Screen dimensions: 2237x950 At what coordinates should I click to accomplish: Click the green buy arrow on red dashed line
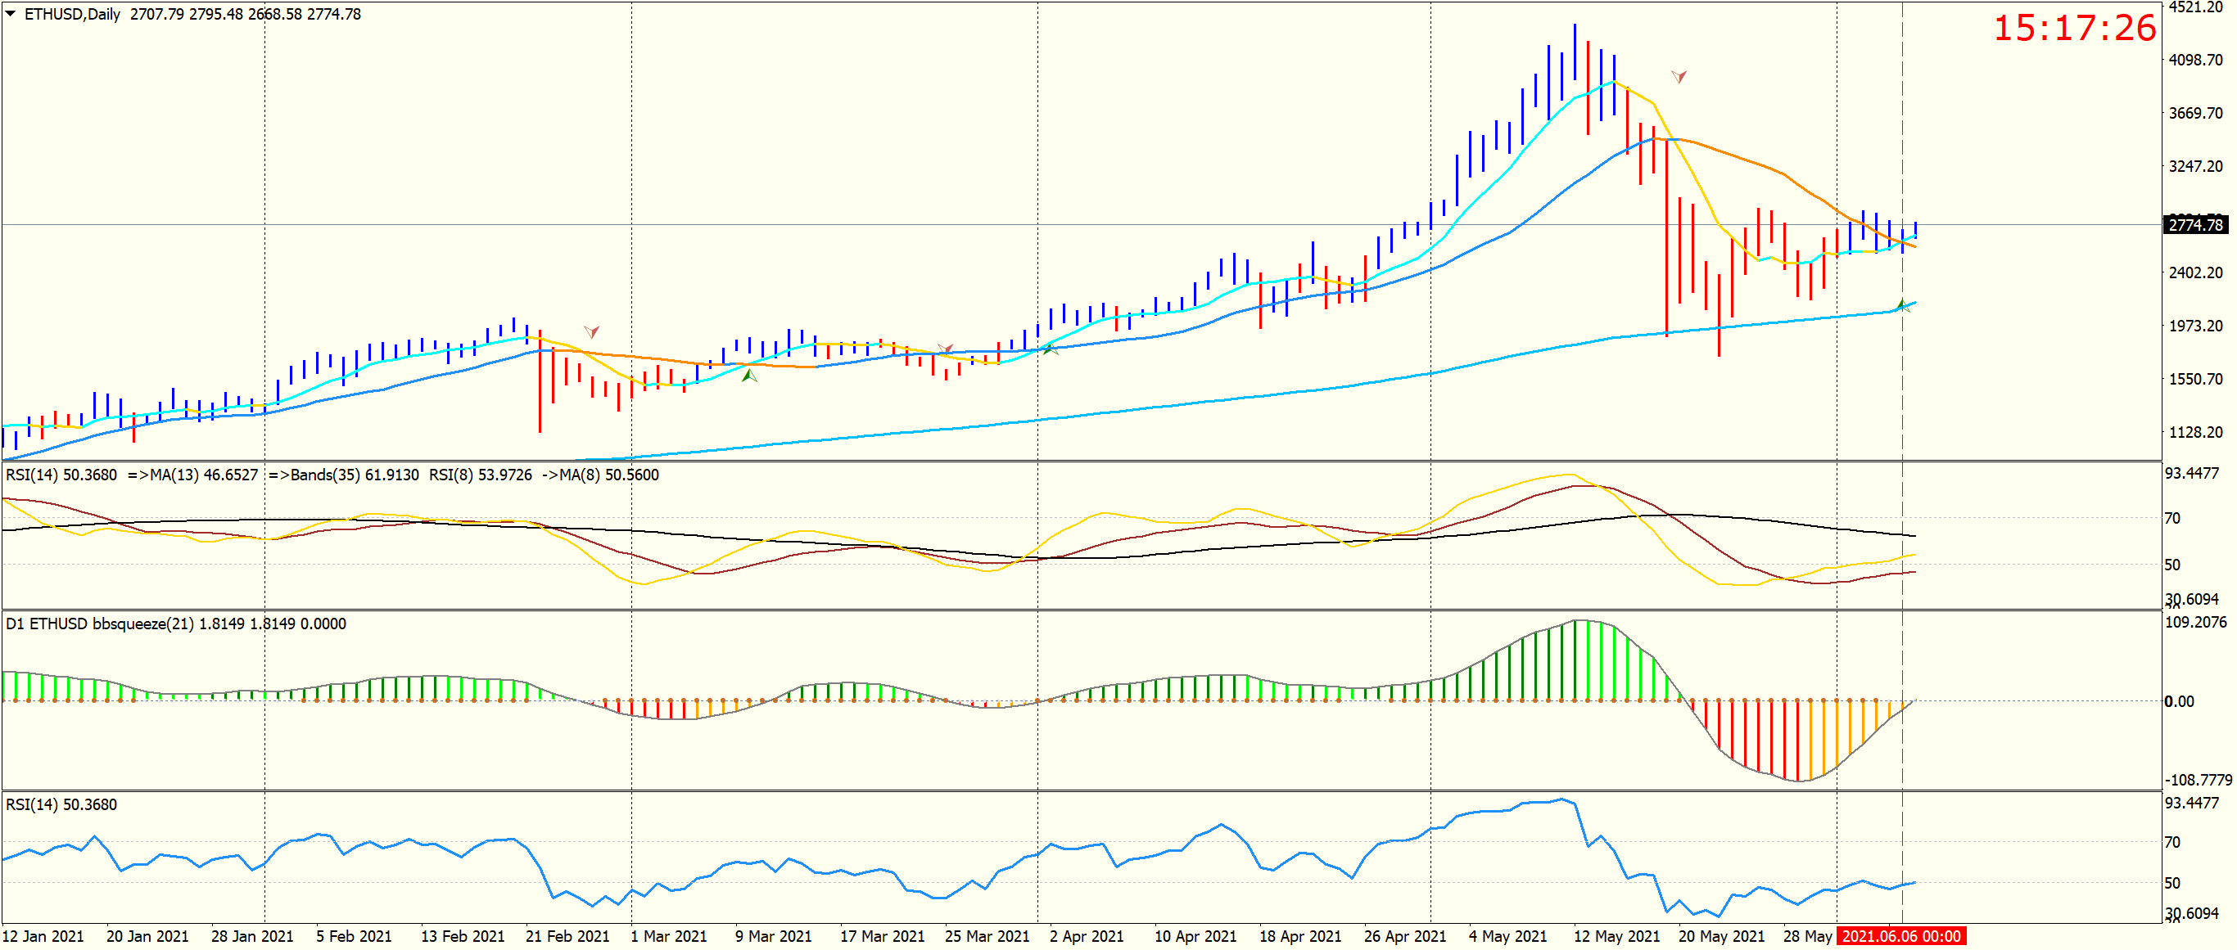[x=1902, y=304]
